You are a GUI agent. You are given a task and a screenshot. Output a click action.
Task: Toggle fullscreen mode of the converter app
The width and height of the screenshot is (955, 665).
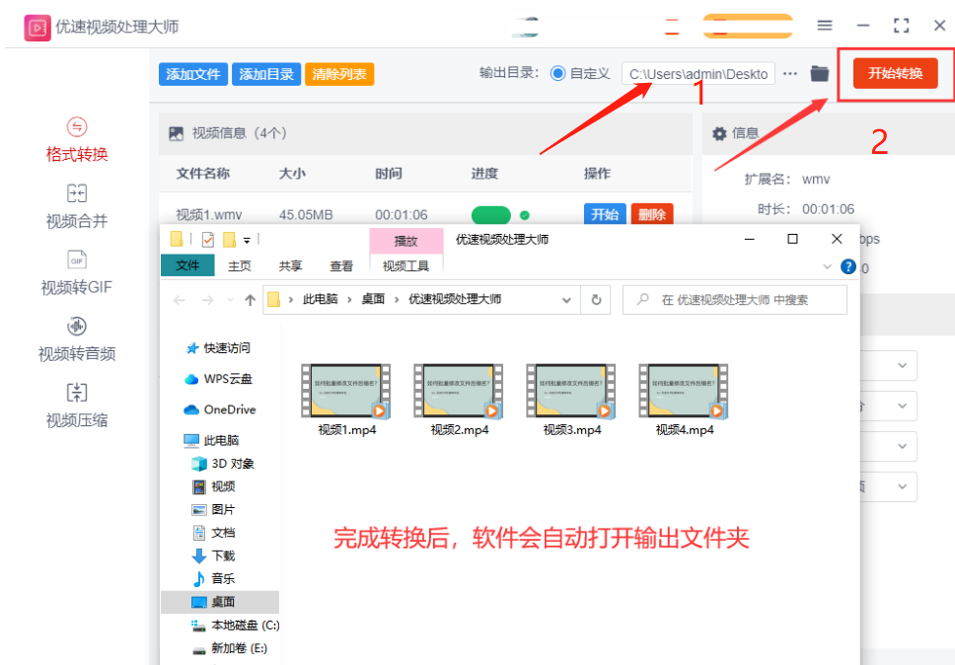point(902,26)
